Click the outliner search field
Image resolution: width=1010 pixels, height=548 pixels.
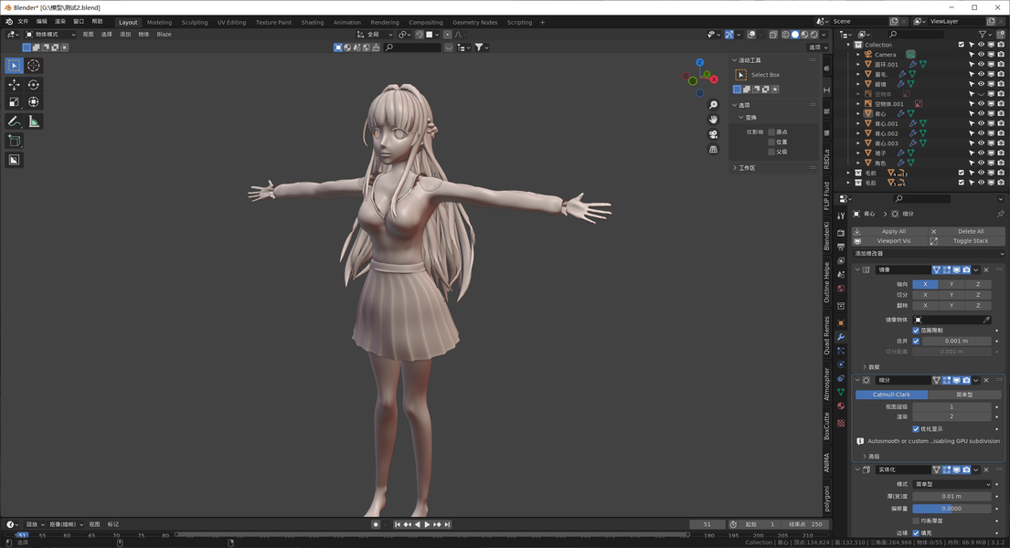tap(916, 34)
